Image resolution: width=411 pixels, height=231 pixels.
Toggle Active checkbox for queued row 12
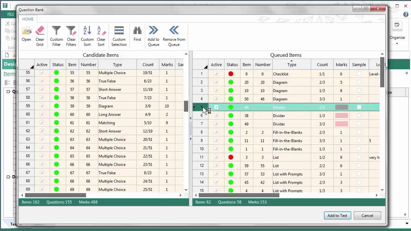pyautogui.click(x=216, y=166)
